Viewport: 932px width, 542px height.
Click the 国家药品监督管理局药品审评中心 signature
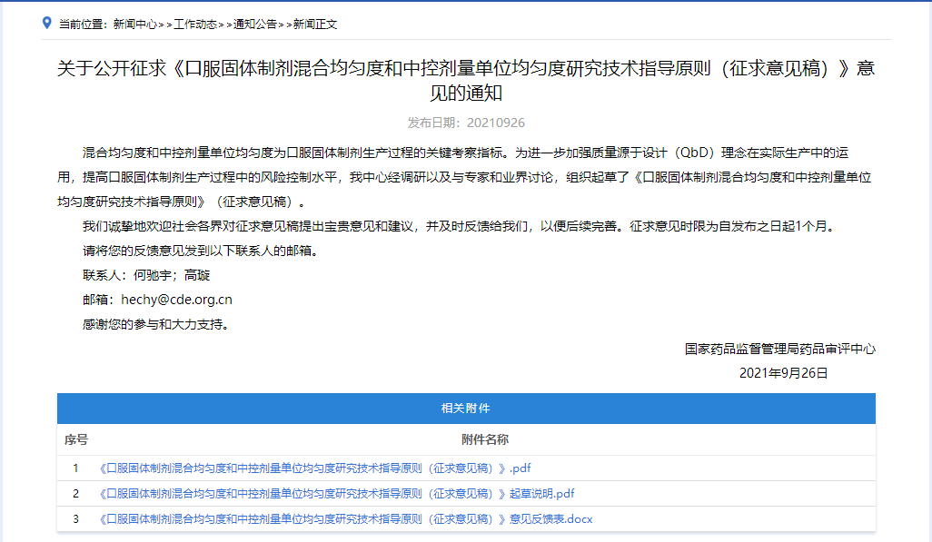click(779, 349)
